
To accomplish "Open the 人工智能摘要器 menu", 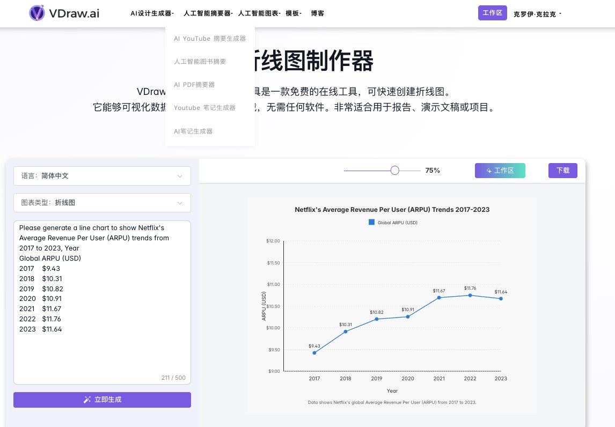I will point(208,13).
